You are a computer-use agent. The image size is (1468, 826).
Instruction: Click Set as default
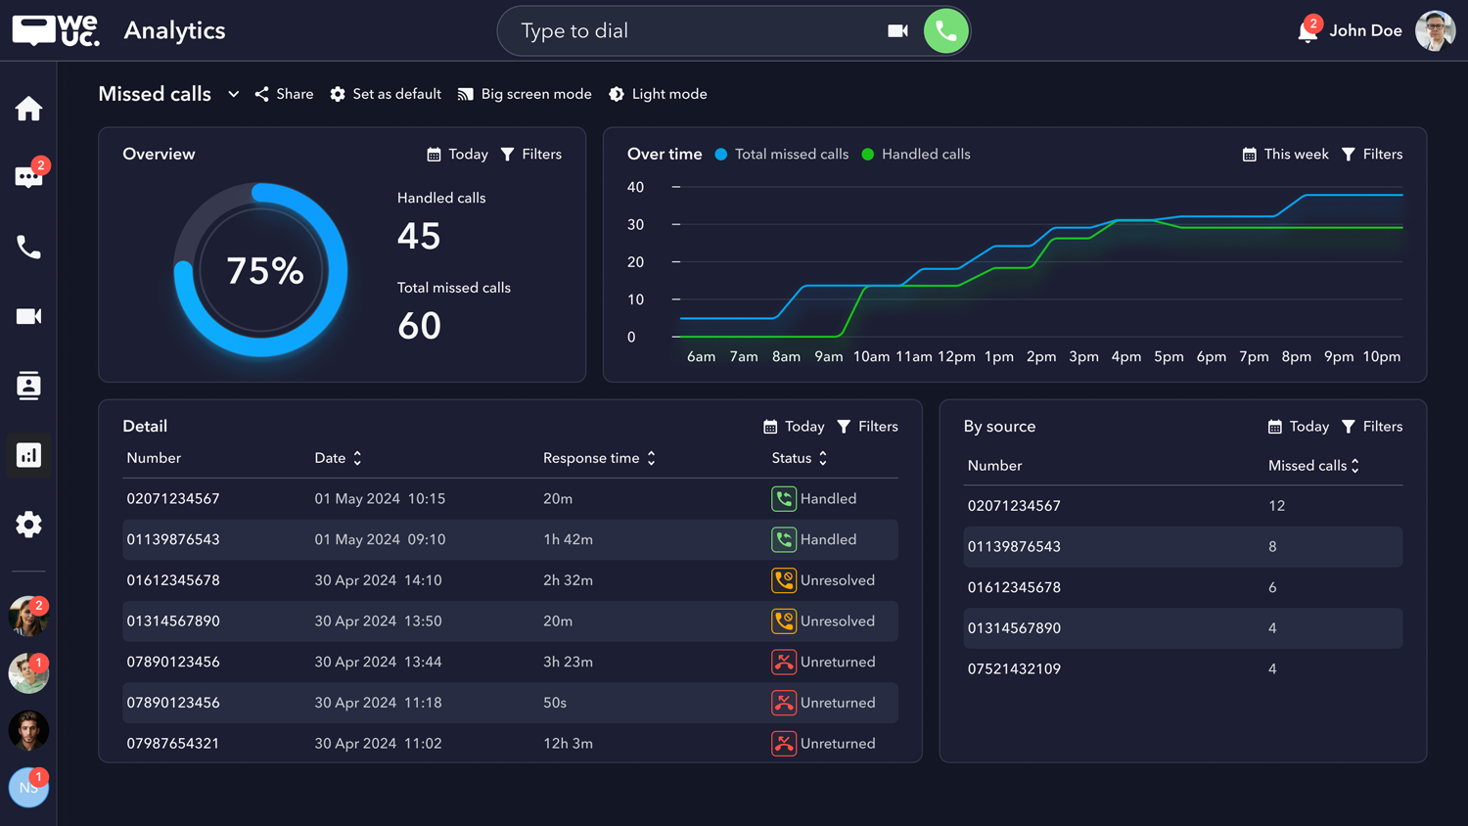(x=386, y=94)
